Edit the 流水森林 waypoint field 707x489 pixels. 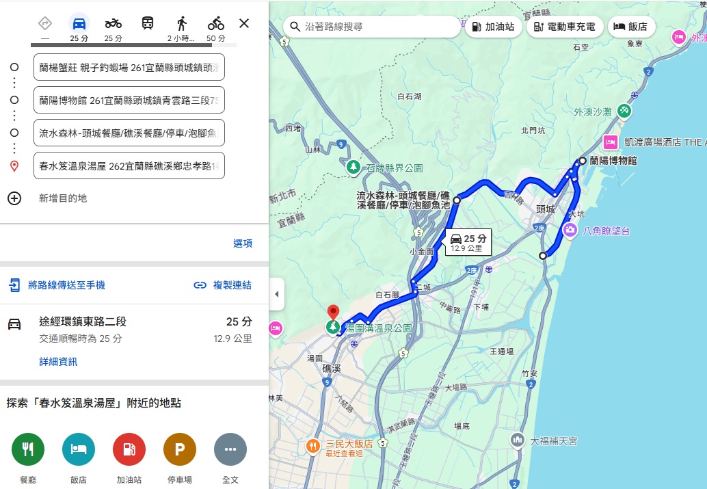pyautogui.click(x=129, y=133)
